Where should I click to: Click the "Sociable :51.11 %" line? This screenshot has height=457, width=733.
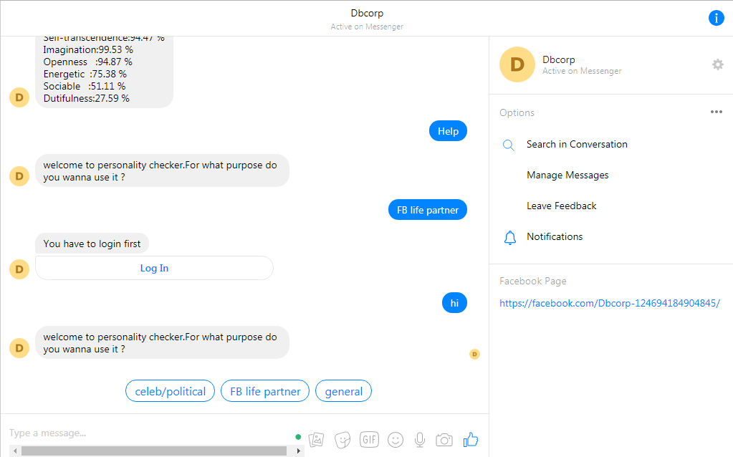[85, 86]
